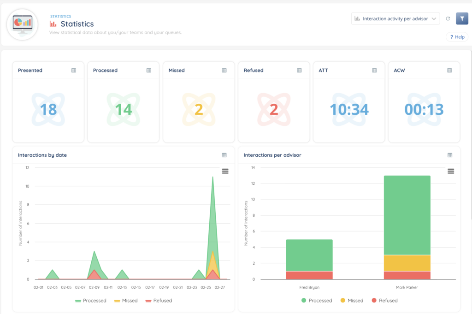Click the Statistics dashboard monitor thumbnail
This screenshot has width=472, height=314.
pos(23,24)
